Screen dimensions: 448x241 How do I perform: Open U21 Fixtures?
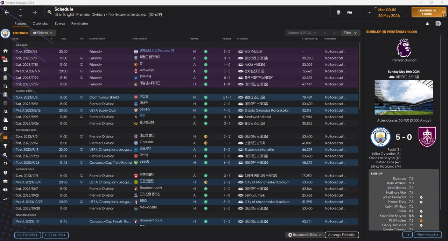tap(27, 235)
